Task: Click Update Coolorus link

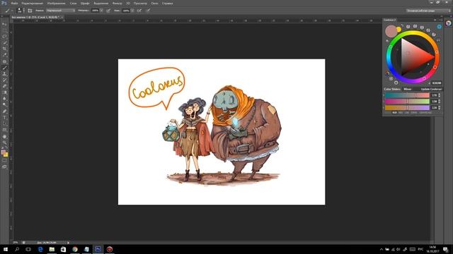Action: (x=431, y=90)
